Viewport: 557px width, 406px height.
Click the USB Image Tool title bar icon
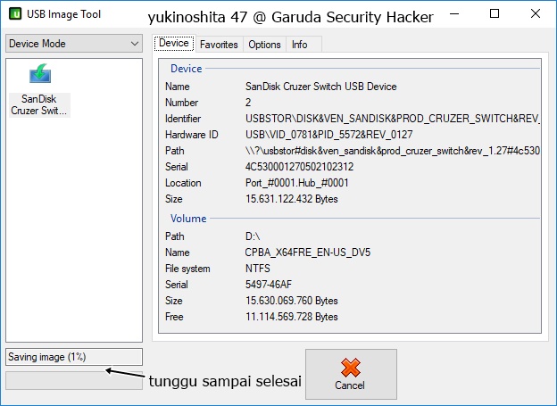click(15, 15)
